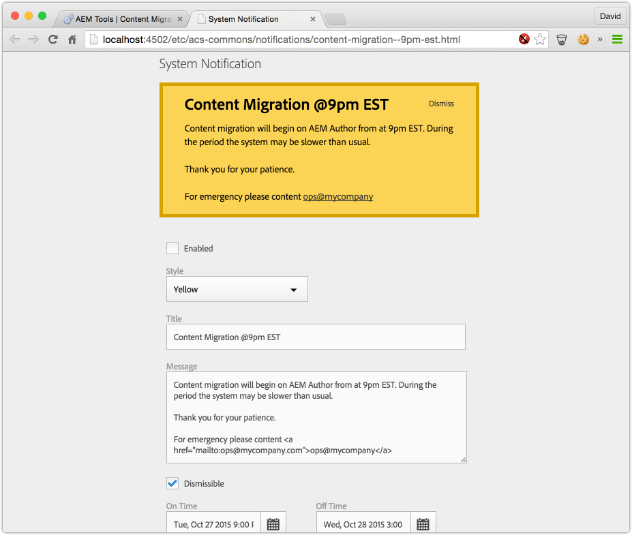Screen dimensions: 632x535
Task: Open the On Time calendar picker
Action: click(273, 523)
